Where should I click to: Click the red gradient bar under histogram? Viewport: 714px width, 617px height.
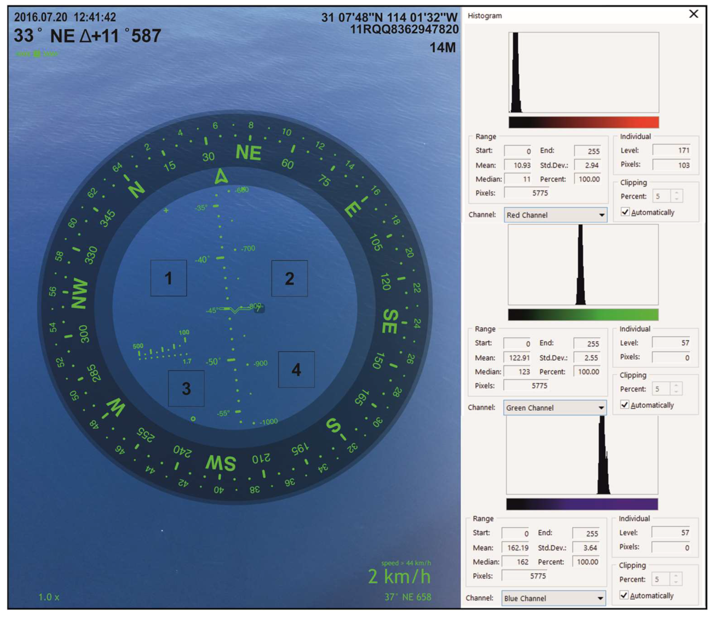[x=584, y=122]
